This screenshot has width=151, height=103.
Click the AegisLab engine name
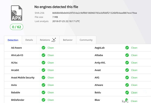[100, 48]
